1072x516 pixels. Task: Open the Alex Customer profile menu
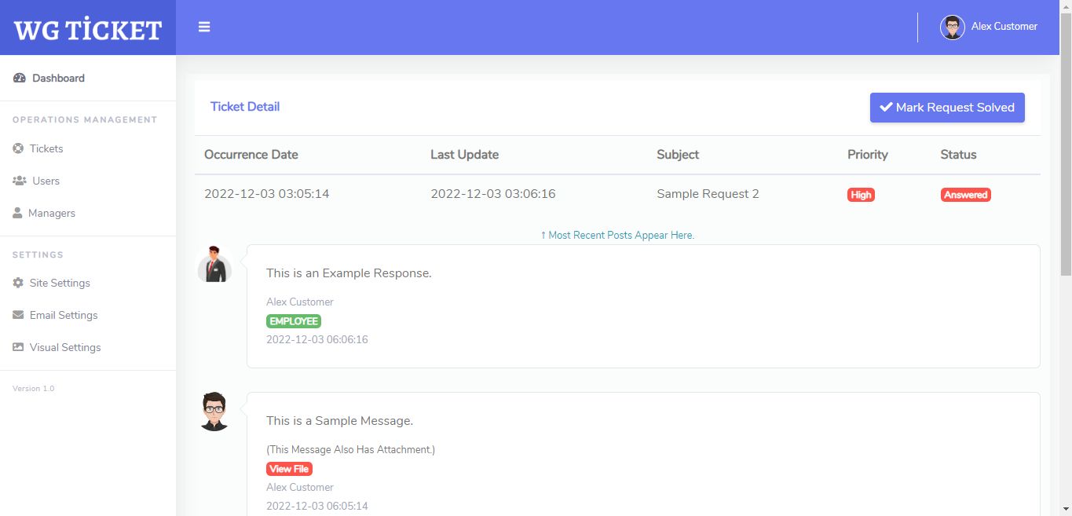tap(989, 27)
